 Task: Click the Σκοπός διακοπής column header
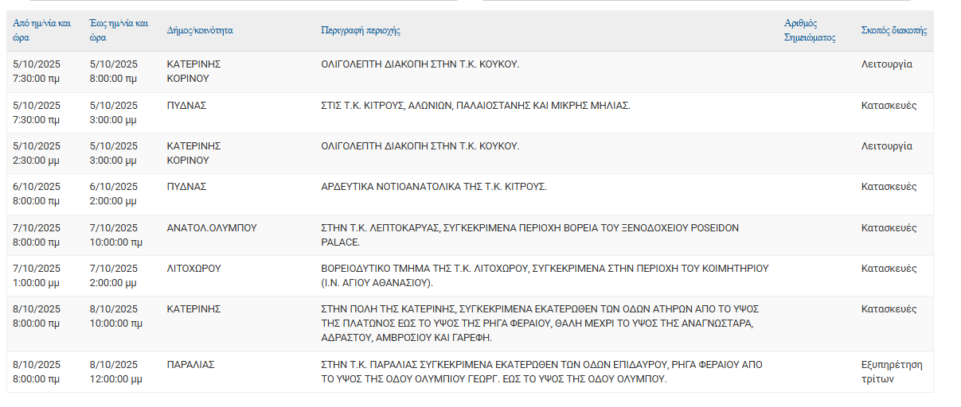click(x=893, y=31)
